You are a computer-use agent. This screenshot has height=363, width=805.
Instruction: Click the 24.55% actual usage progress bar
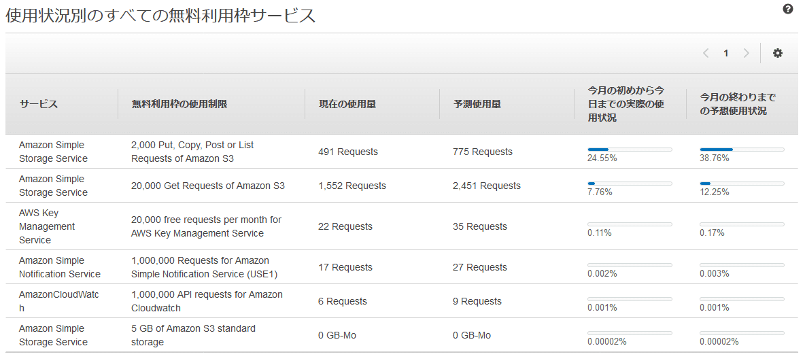[630, 150]
